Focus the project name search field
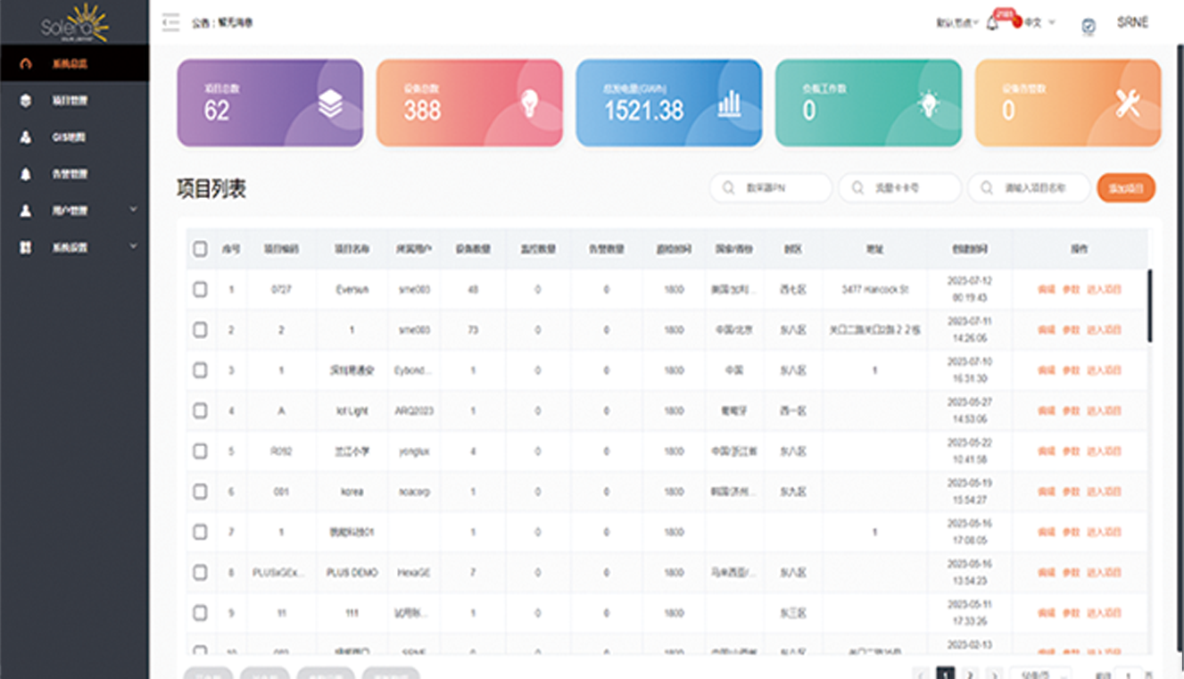This screenshot has height=679, width=1184. point(1029,188)
